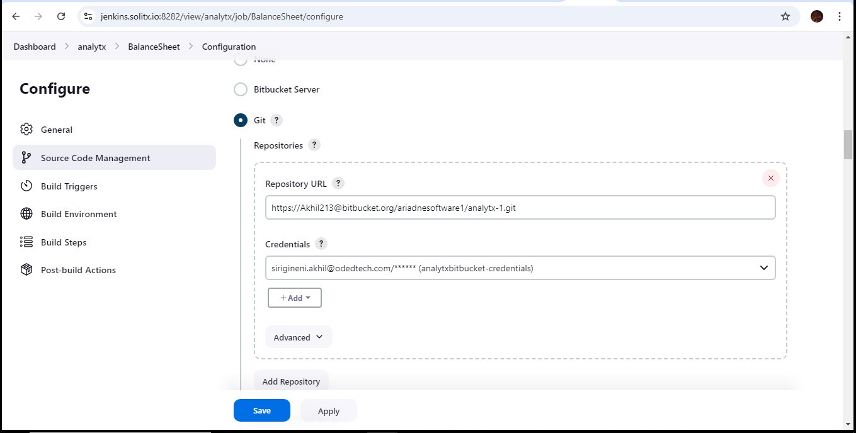The image size is (856, 433).
Task: Click the browser profile avatar
Action: pos(817,16)
